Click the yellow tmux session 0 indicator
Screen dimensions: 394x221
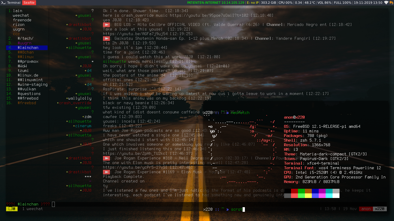coord(12,209)
